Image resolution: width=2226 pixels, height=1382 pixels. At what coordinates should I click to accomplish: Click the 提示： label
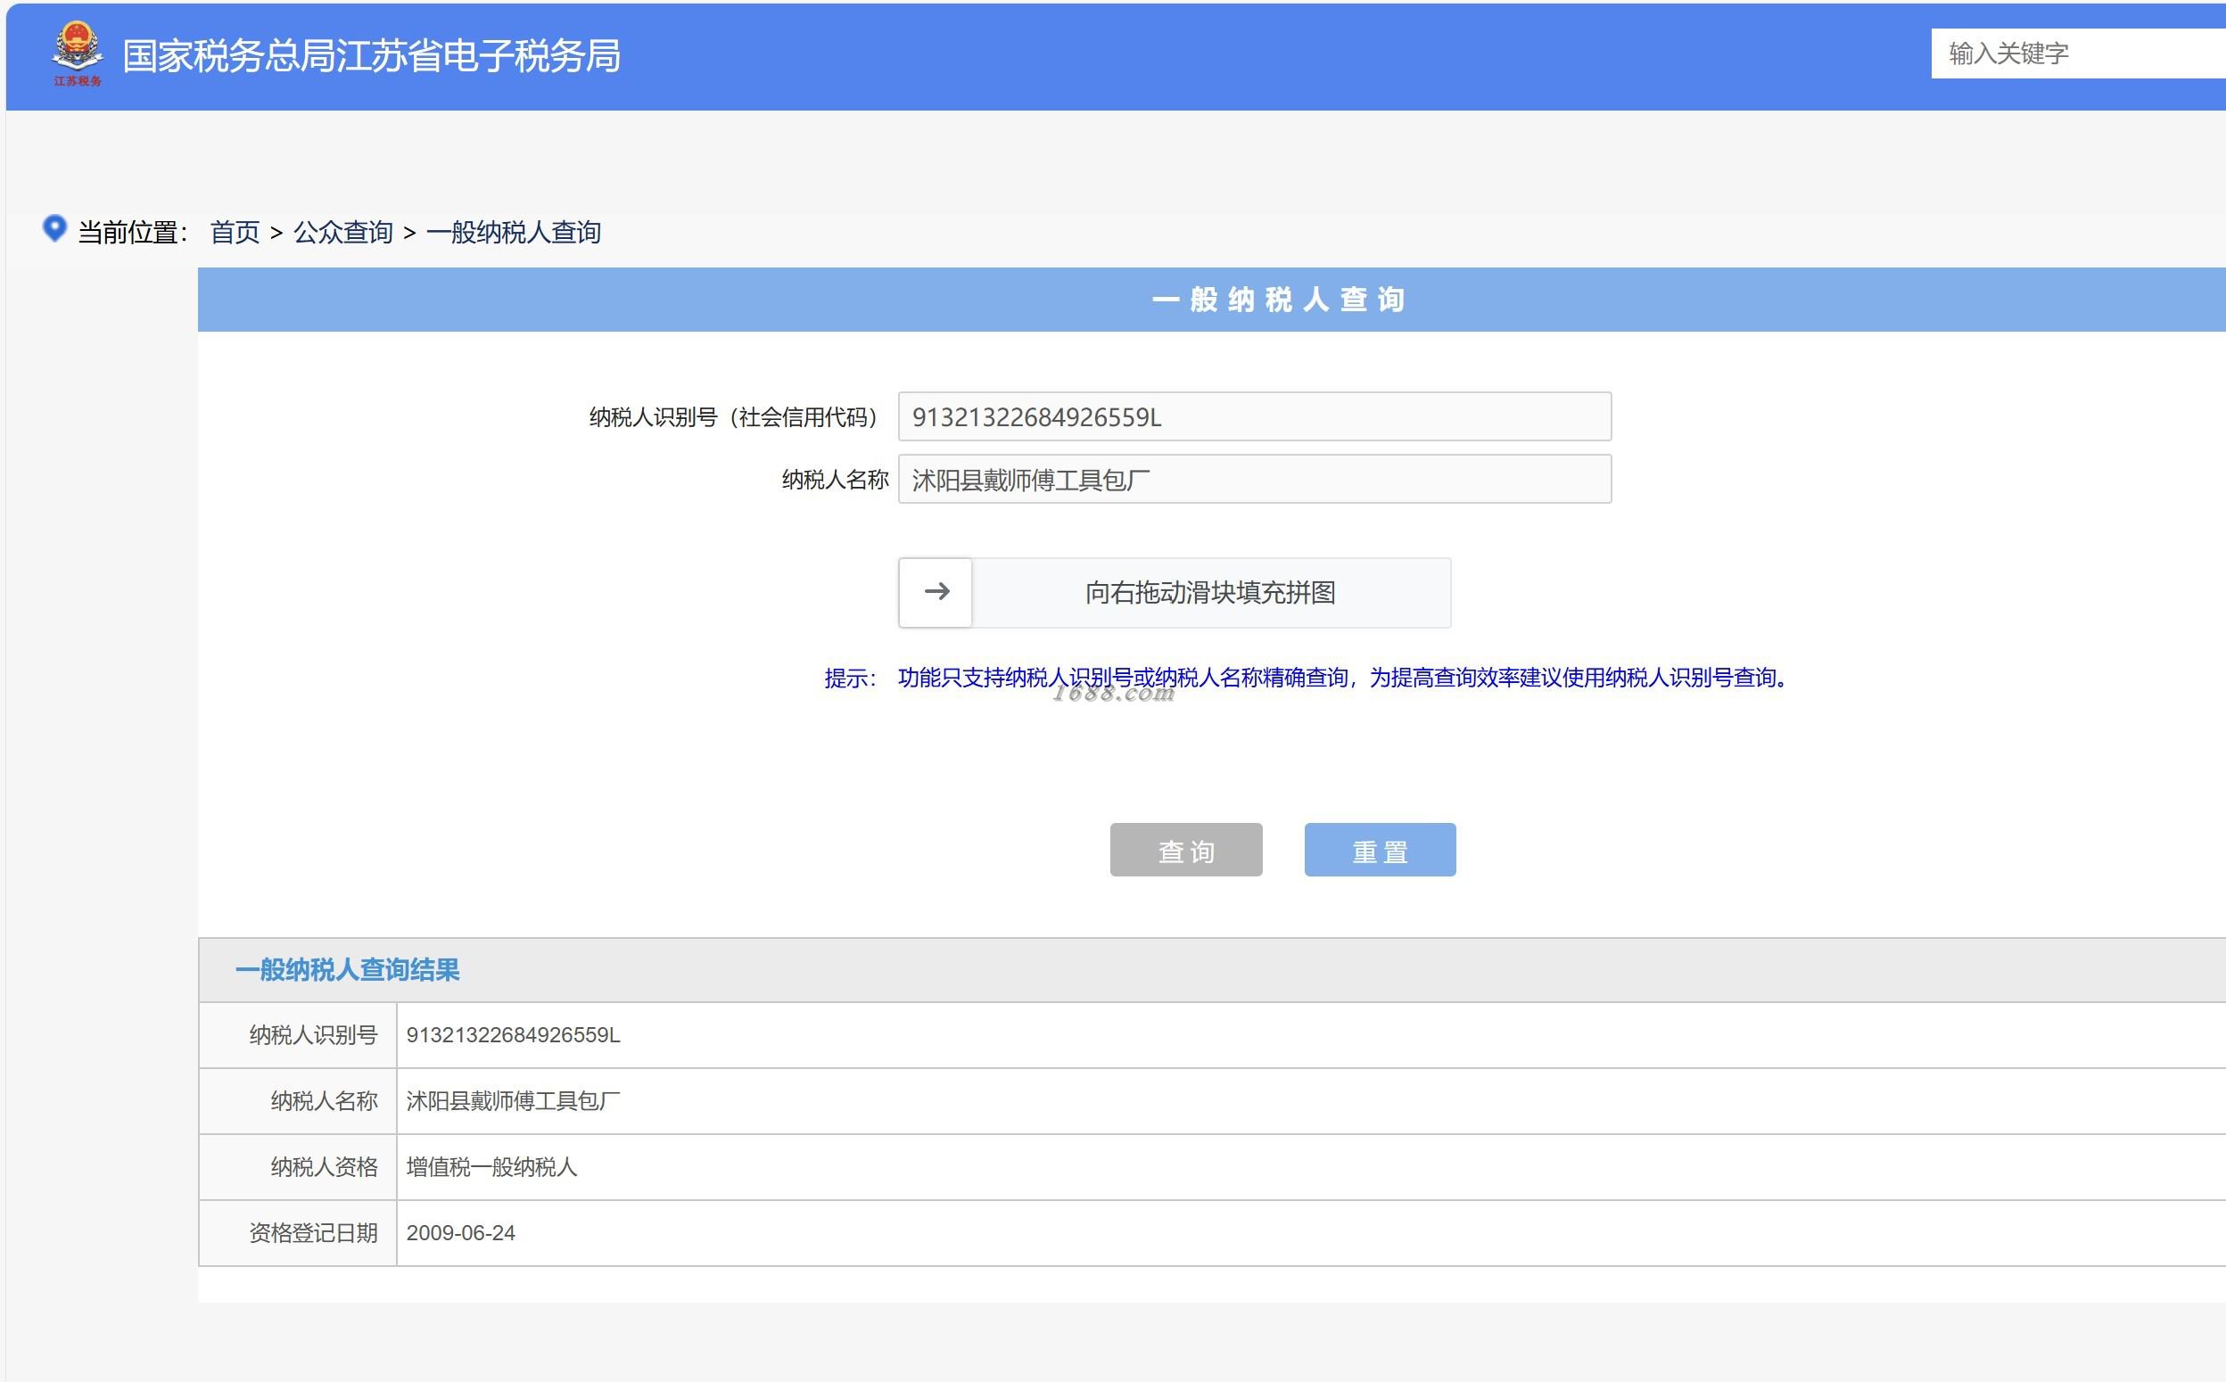coord(849,679)
